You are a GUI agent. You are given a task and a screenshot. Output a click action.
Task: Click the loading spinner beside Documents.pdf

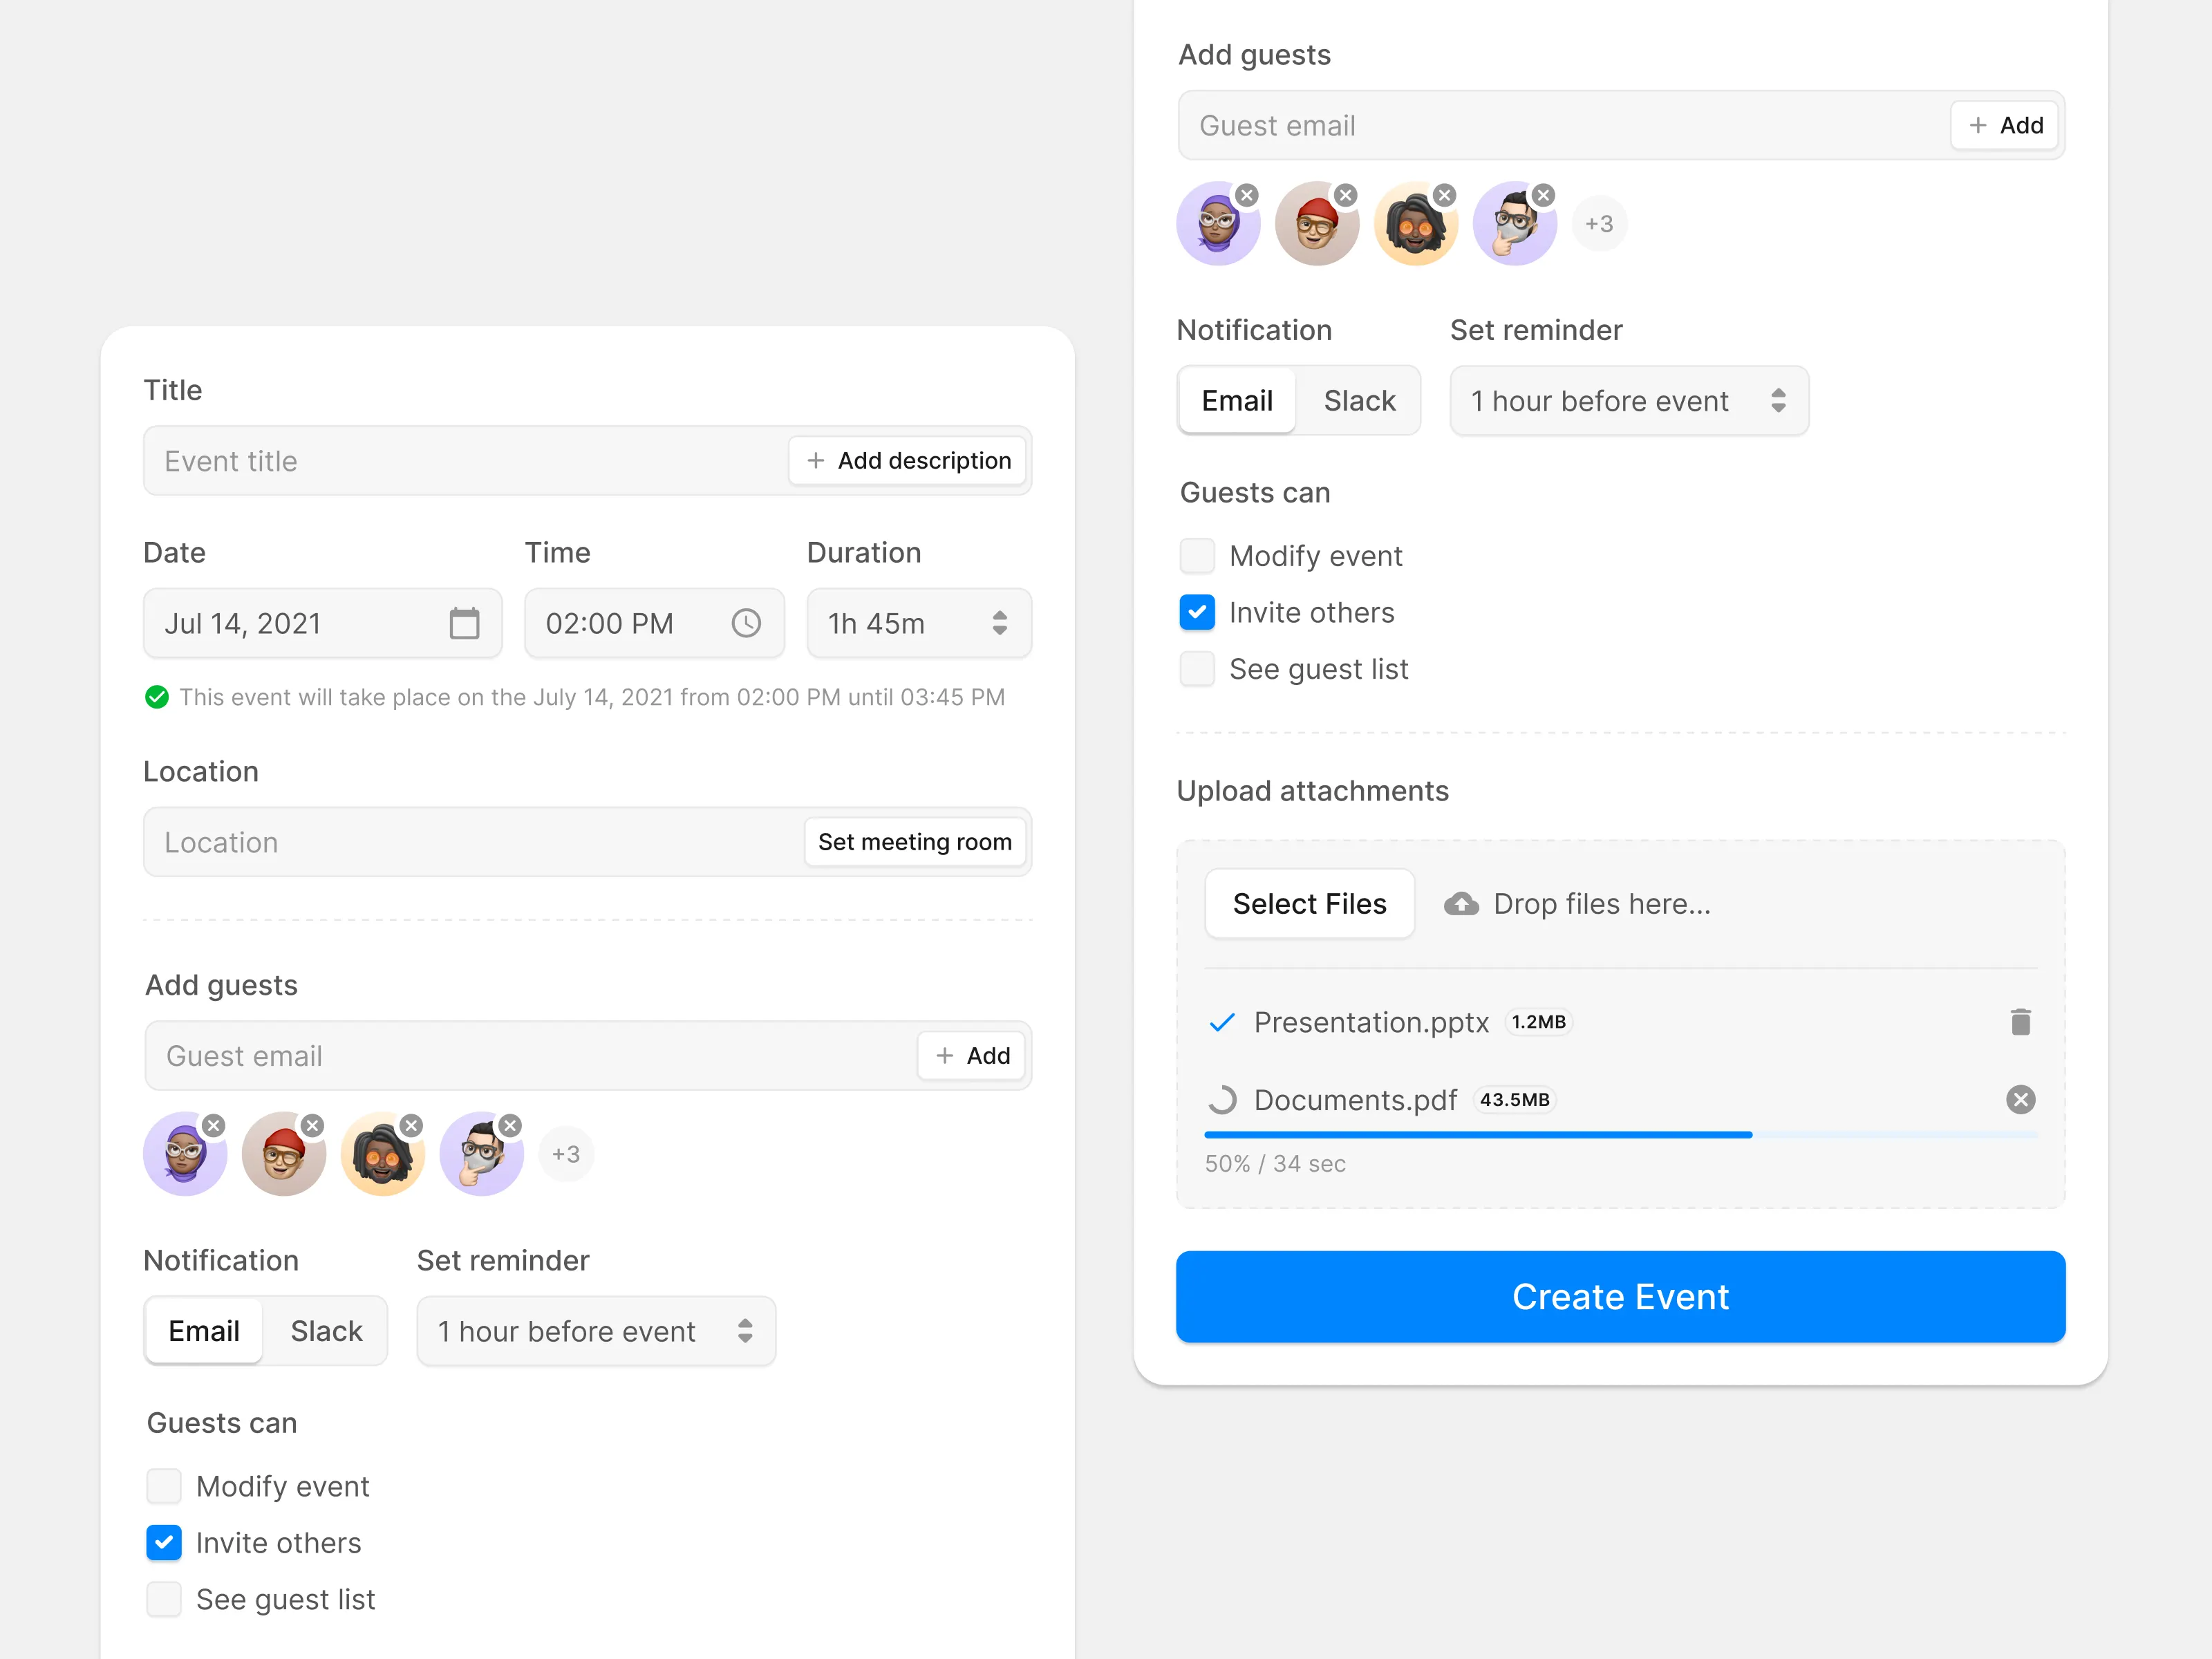(x=1222, y=1100)
